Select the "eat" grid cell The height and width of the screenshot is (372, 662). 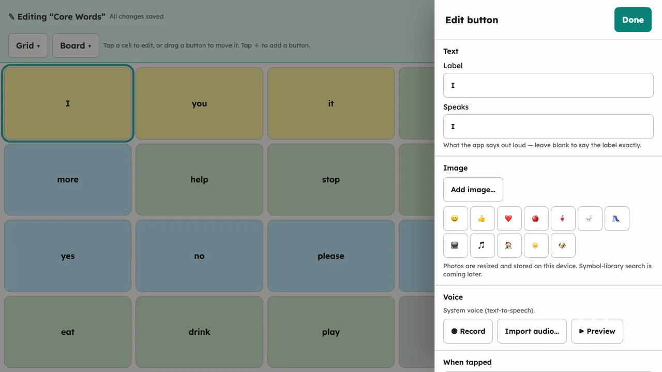click(x=68, y=332)
